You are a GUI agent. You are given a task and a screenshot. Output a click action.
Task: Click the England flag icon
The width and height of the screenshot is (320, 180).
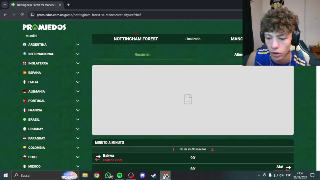click(24, 63)
